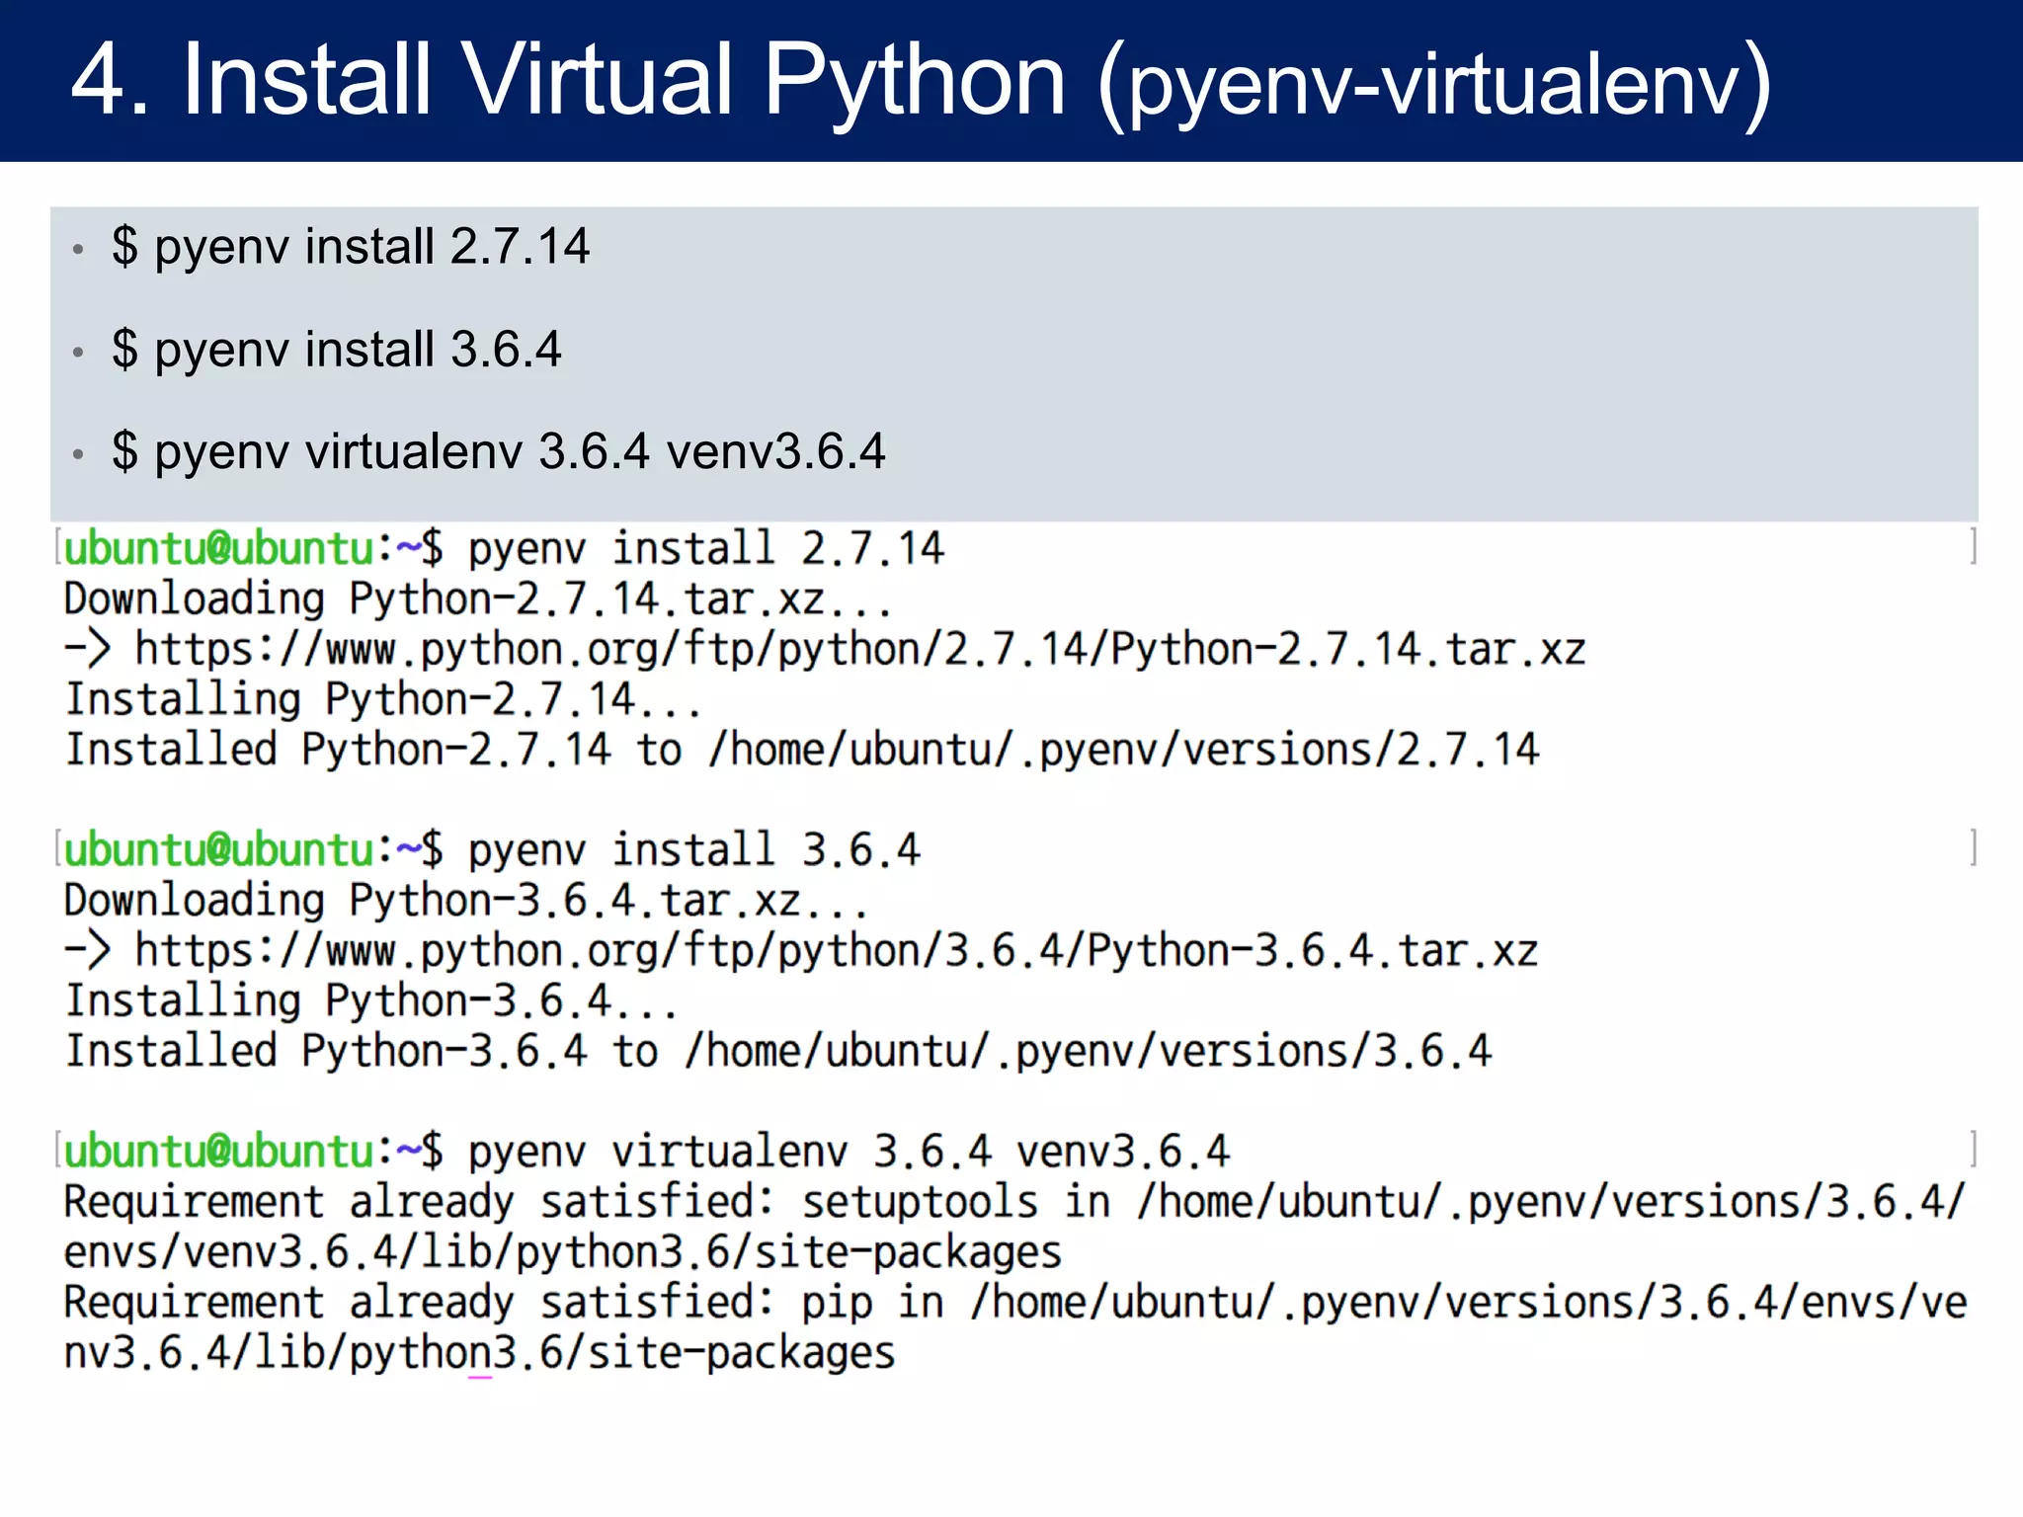
Task: Click 'Installed Python-3.6.4 to' path line
Action: [777, 1051]
